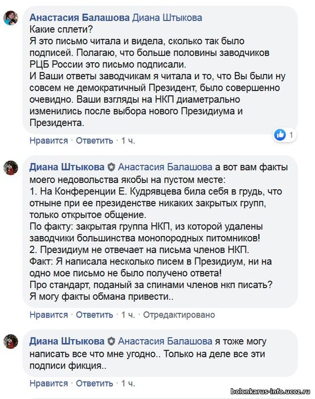Viewport: 315px width, 399px height.
Task: Open author name Диана Штыкова in second comment
Action: 67,167
